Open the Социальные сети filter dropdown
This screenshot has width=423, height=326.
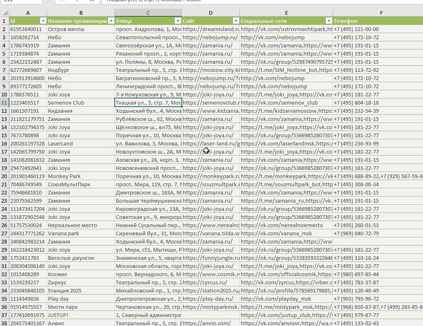tap(329, 21)
